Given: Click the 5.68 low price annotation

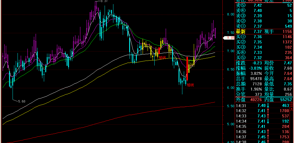Looking at the screenshot, I should pos(22,102).
